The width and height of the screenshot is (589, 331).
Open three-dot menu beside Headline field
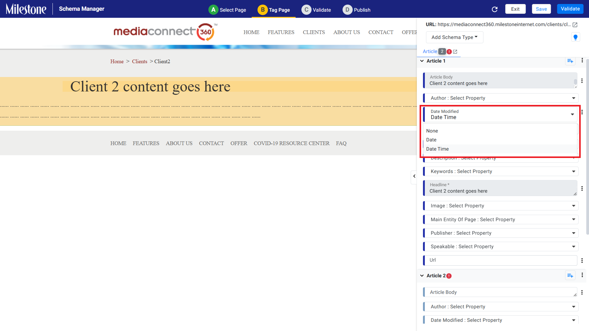click(582, 188)
